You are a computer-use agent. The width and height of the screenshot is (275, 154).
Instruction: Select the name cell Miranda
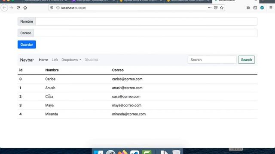coord(52,114)
